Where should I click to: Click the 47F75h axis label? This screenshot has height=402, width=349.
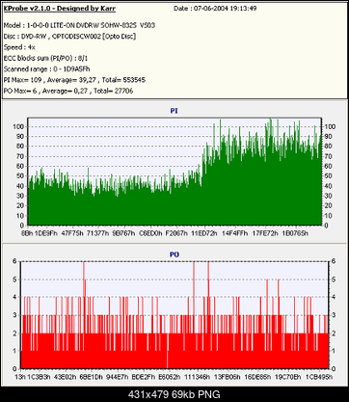click(x=71, y=233)
